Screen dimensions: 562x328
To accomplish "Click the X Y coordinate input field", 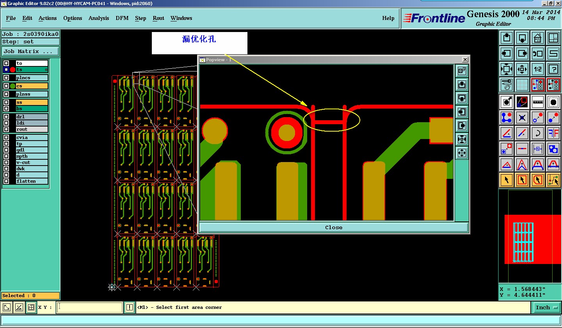I will click(x=90, y=307).
